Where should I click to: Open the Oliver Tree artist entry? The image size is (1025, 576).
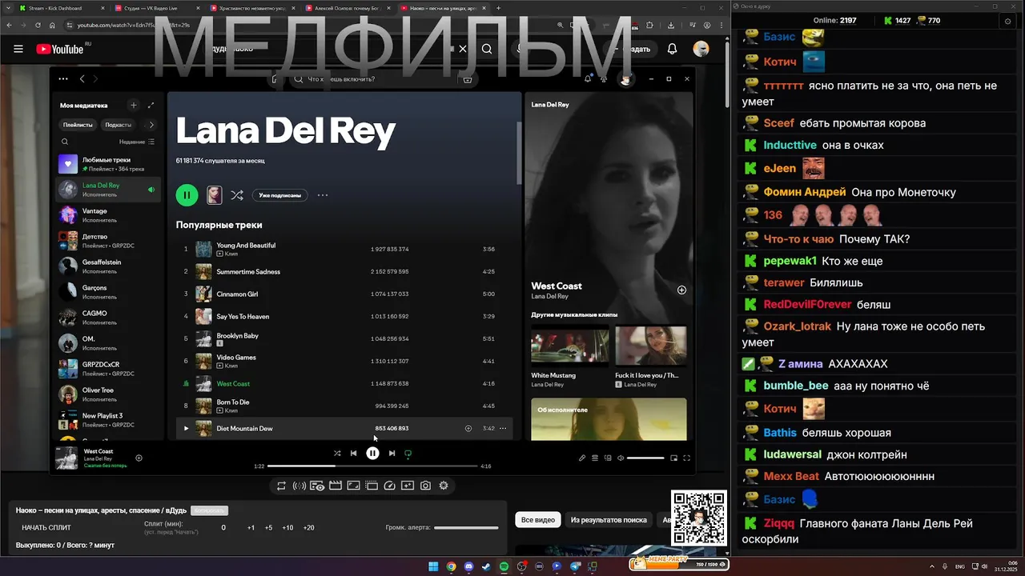[x=107, y=394]
